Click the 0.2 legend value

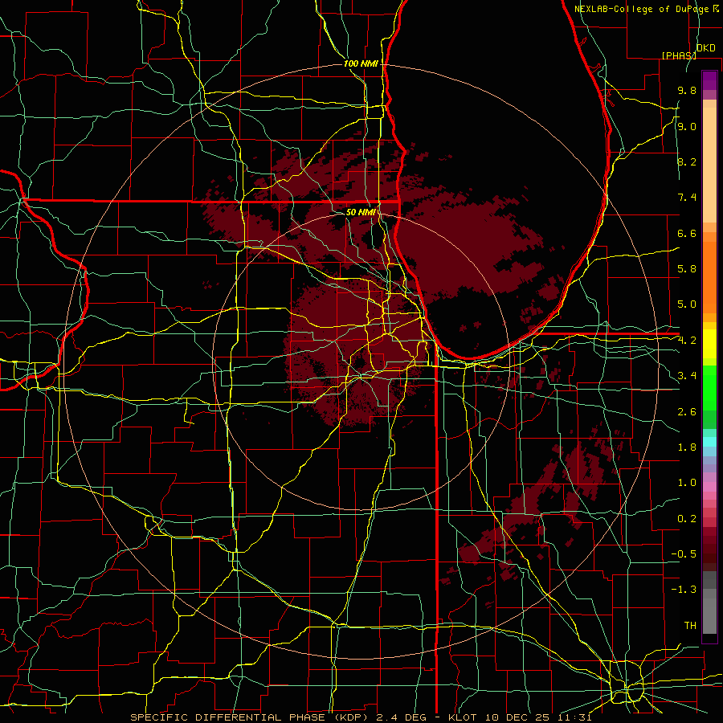pos(687,519)
